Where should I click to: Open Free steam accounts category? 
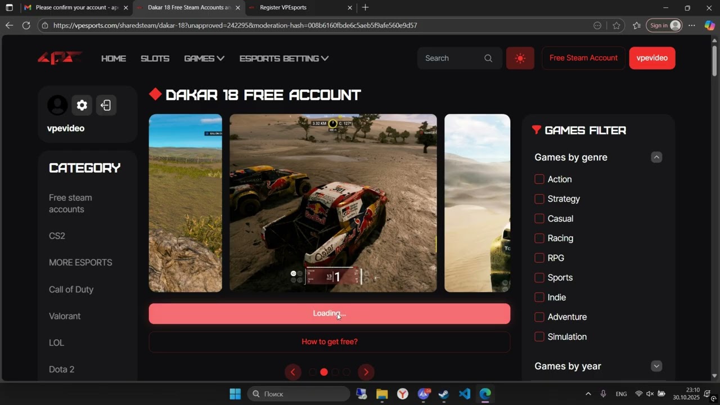point(70,204)
